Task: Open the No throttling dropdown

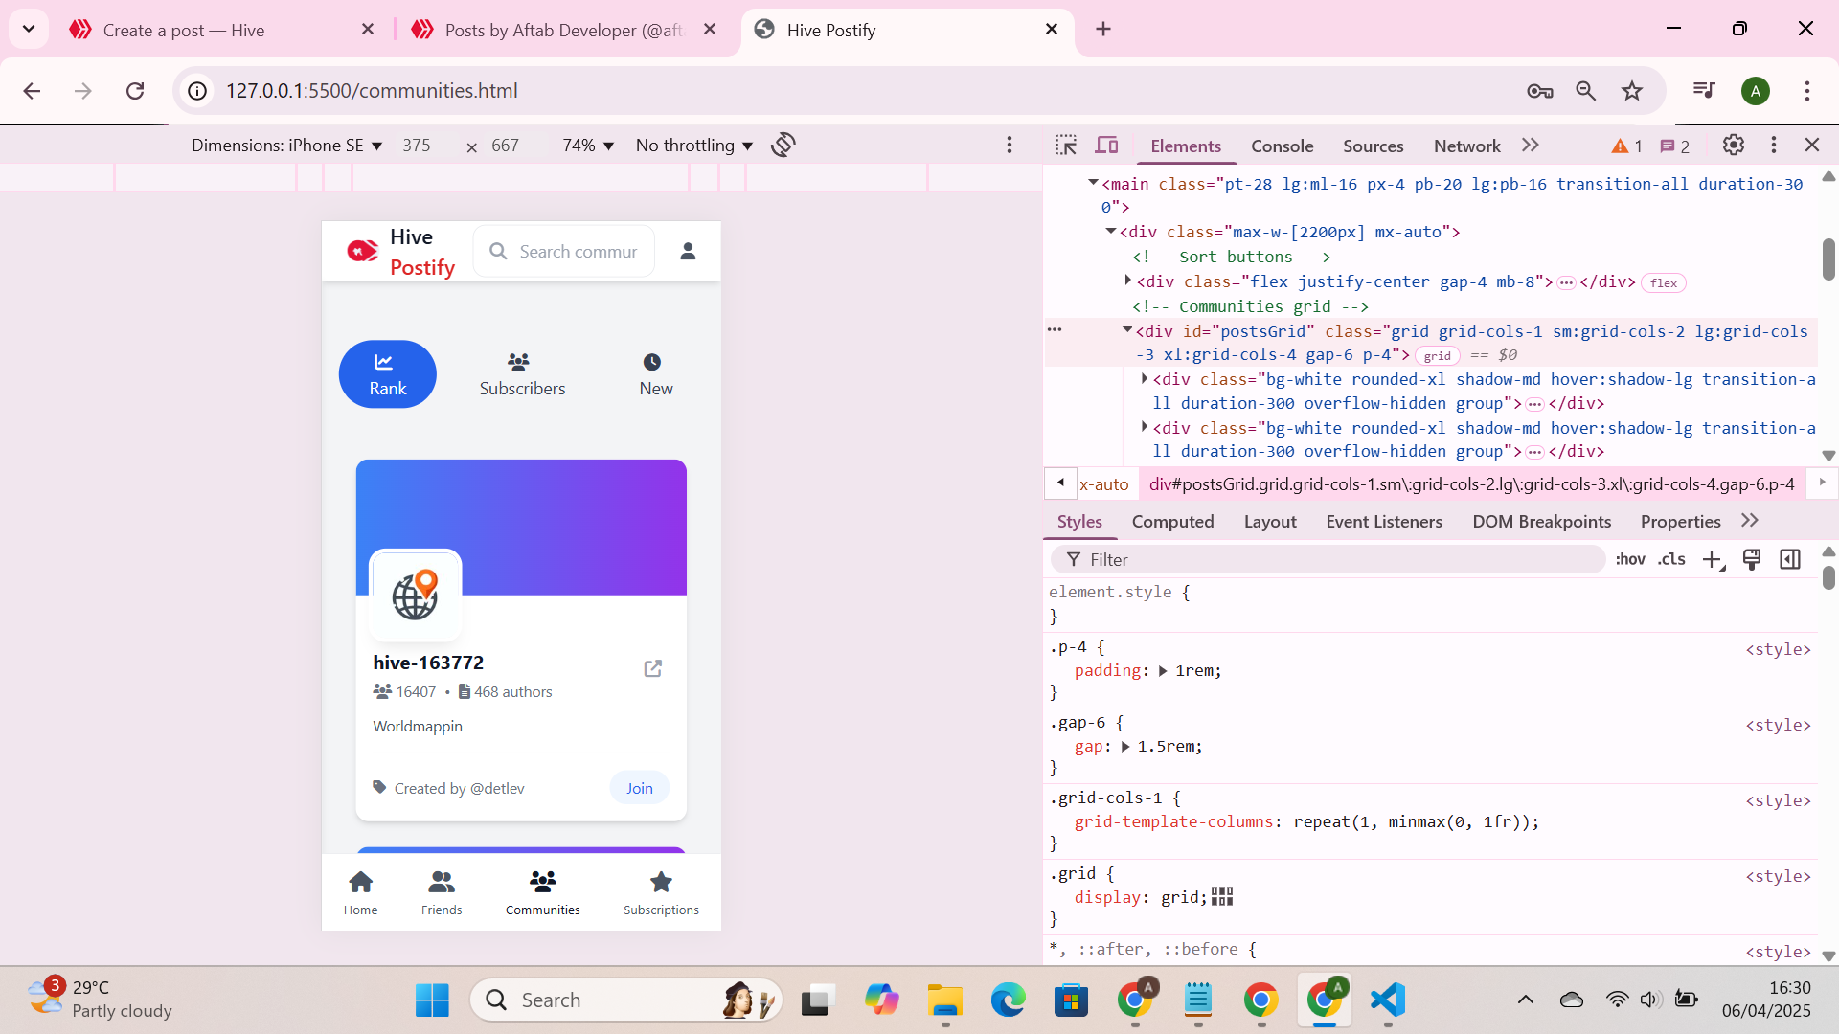Action: click(x=694, y=146)
